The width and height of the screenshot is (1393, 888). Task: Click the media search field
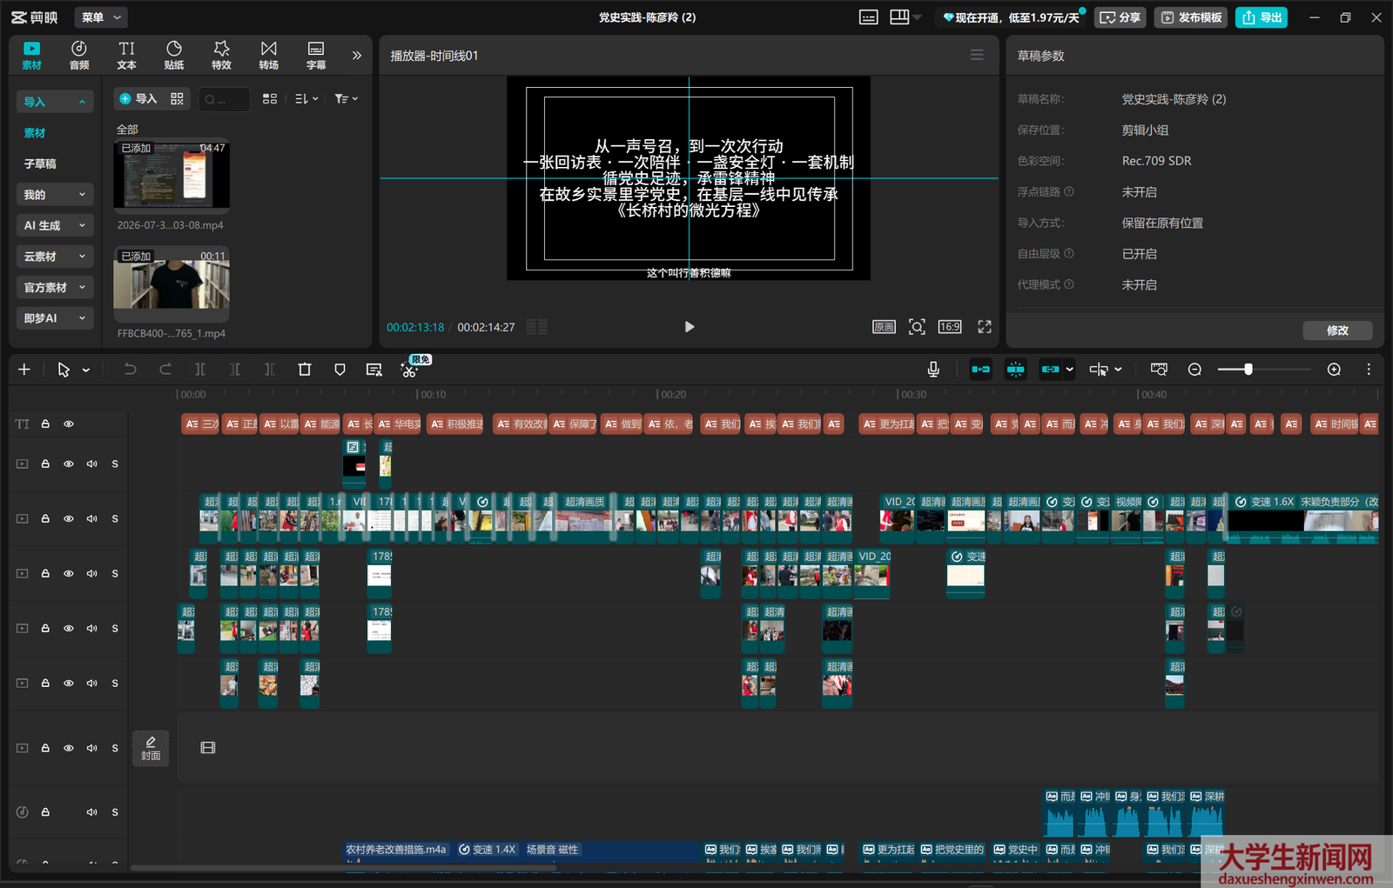coord(224,99)
